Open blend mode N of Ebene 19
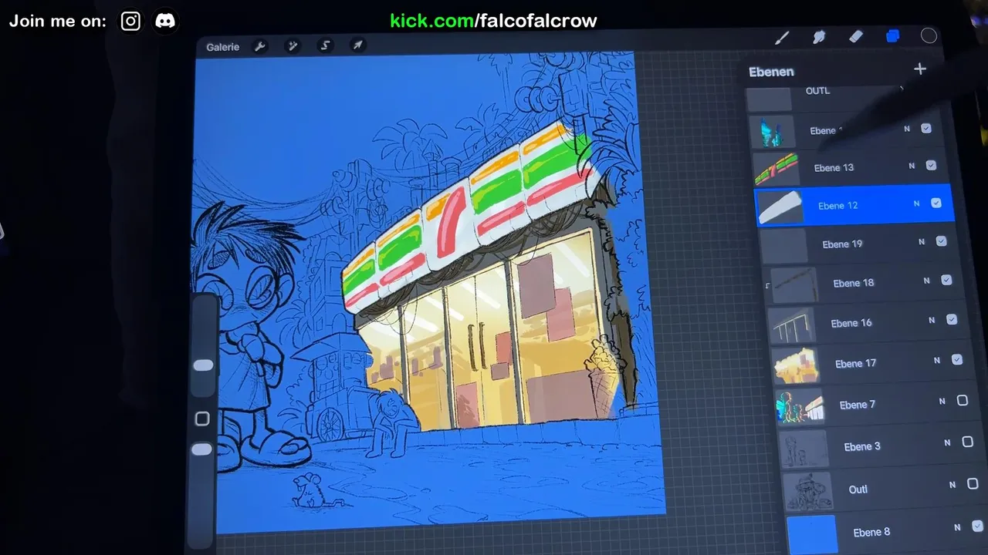This screenshot has height=555, width=988. (922, 242)
